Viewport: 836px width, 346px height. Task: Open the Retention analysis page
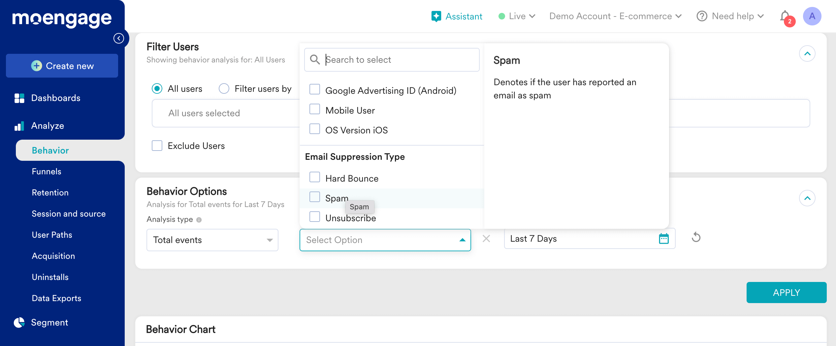tap(50, 193)
